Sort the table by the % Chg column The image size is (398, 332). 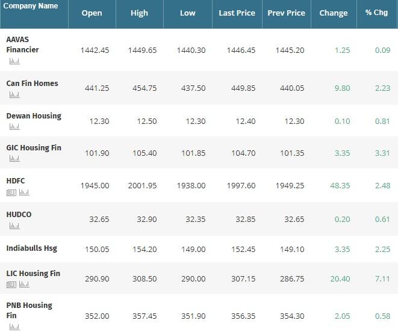tap(376, 13)
